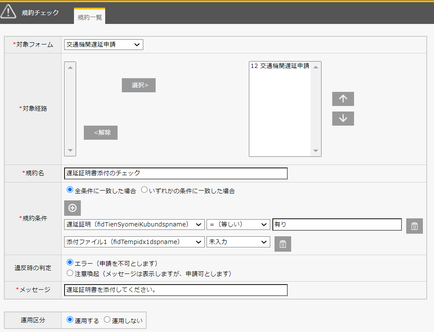Open the 対象フォーム dropdown
This screenshot has width=434, height=332.
[x=103, y=44]
